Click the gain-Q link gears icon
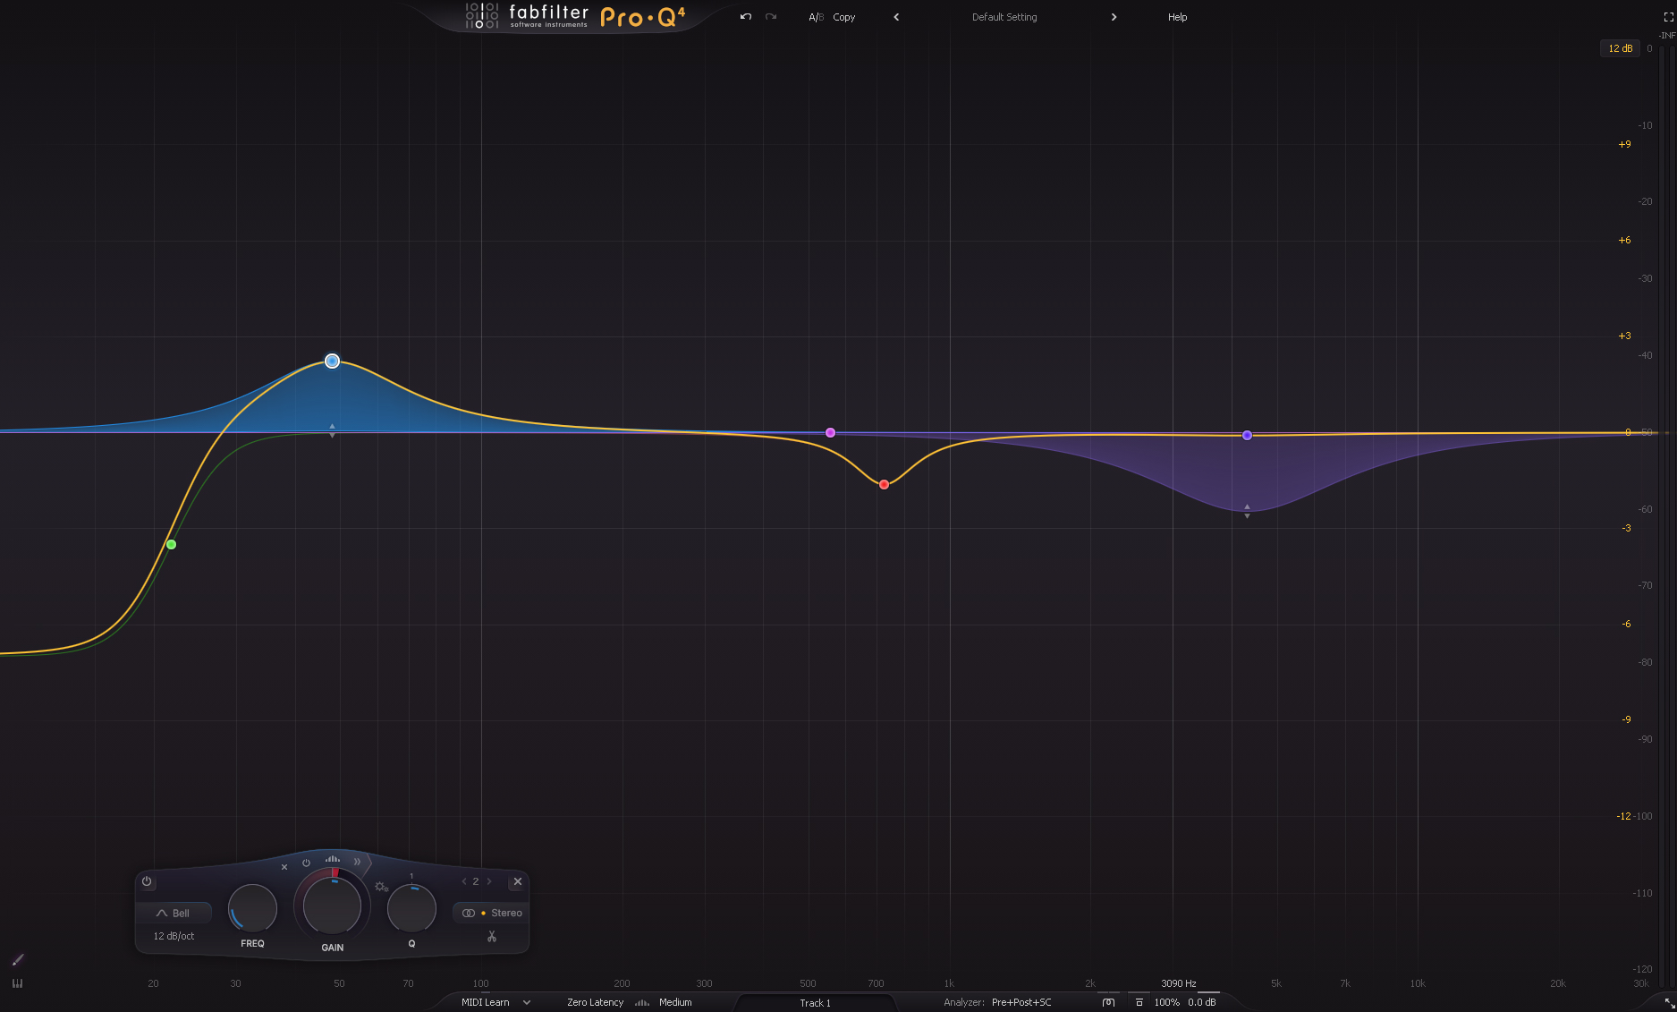 coord(382,887)
